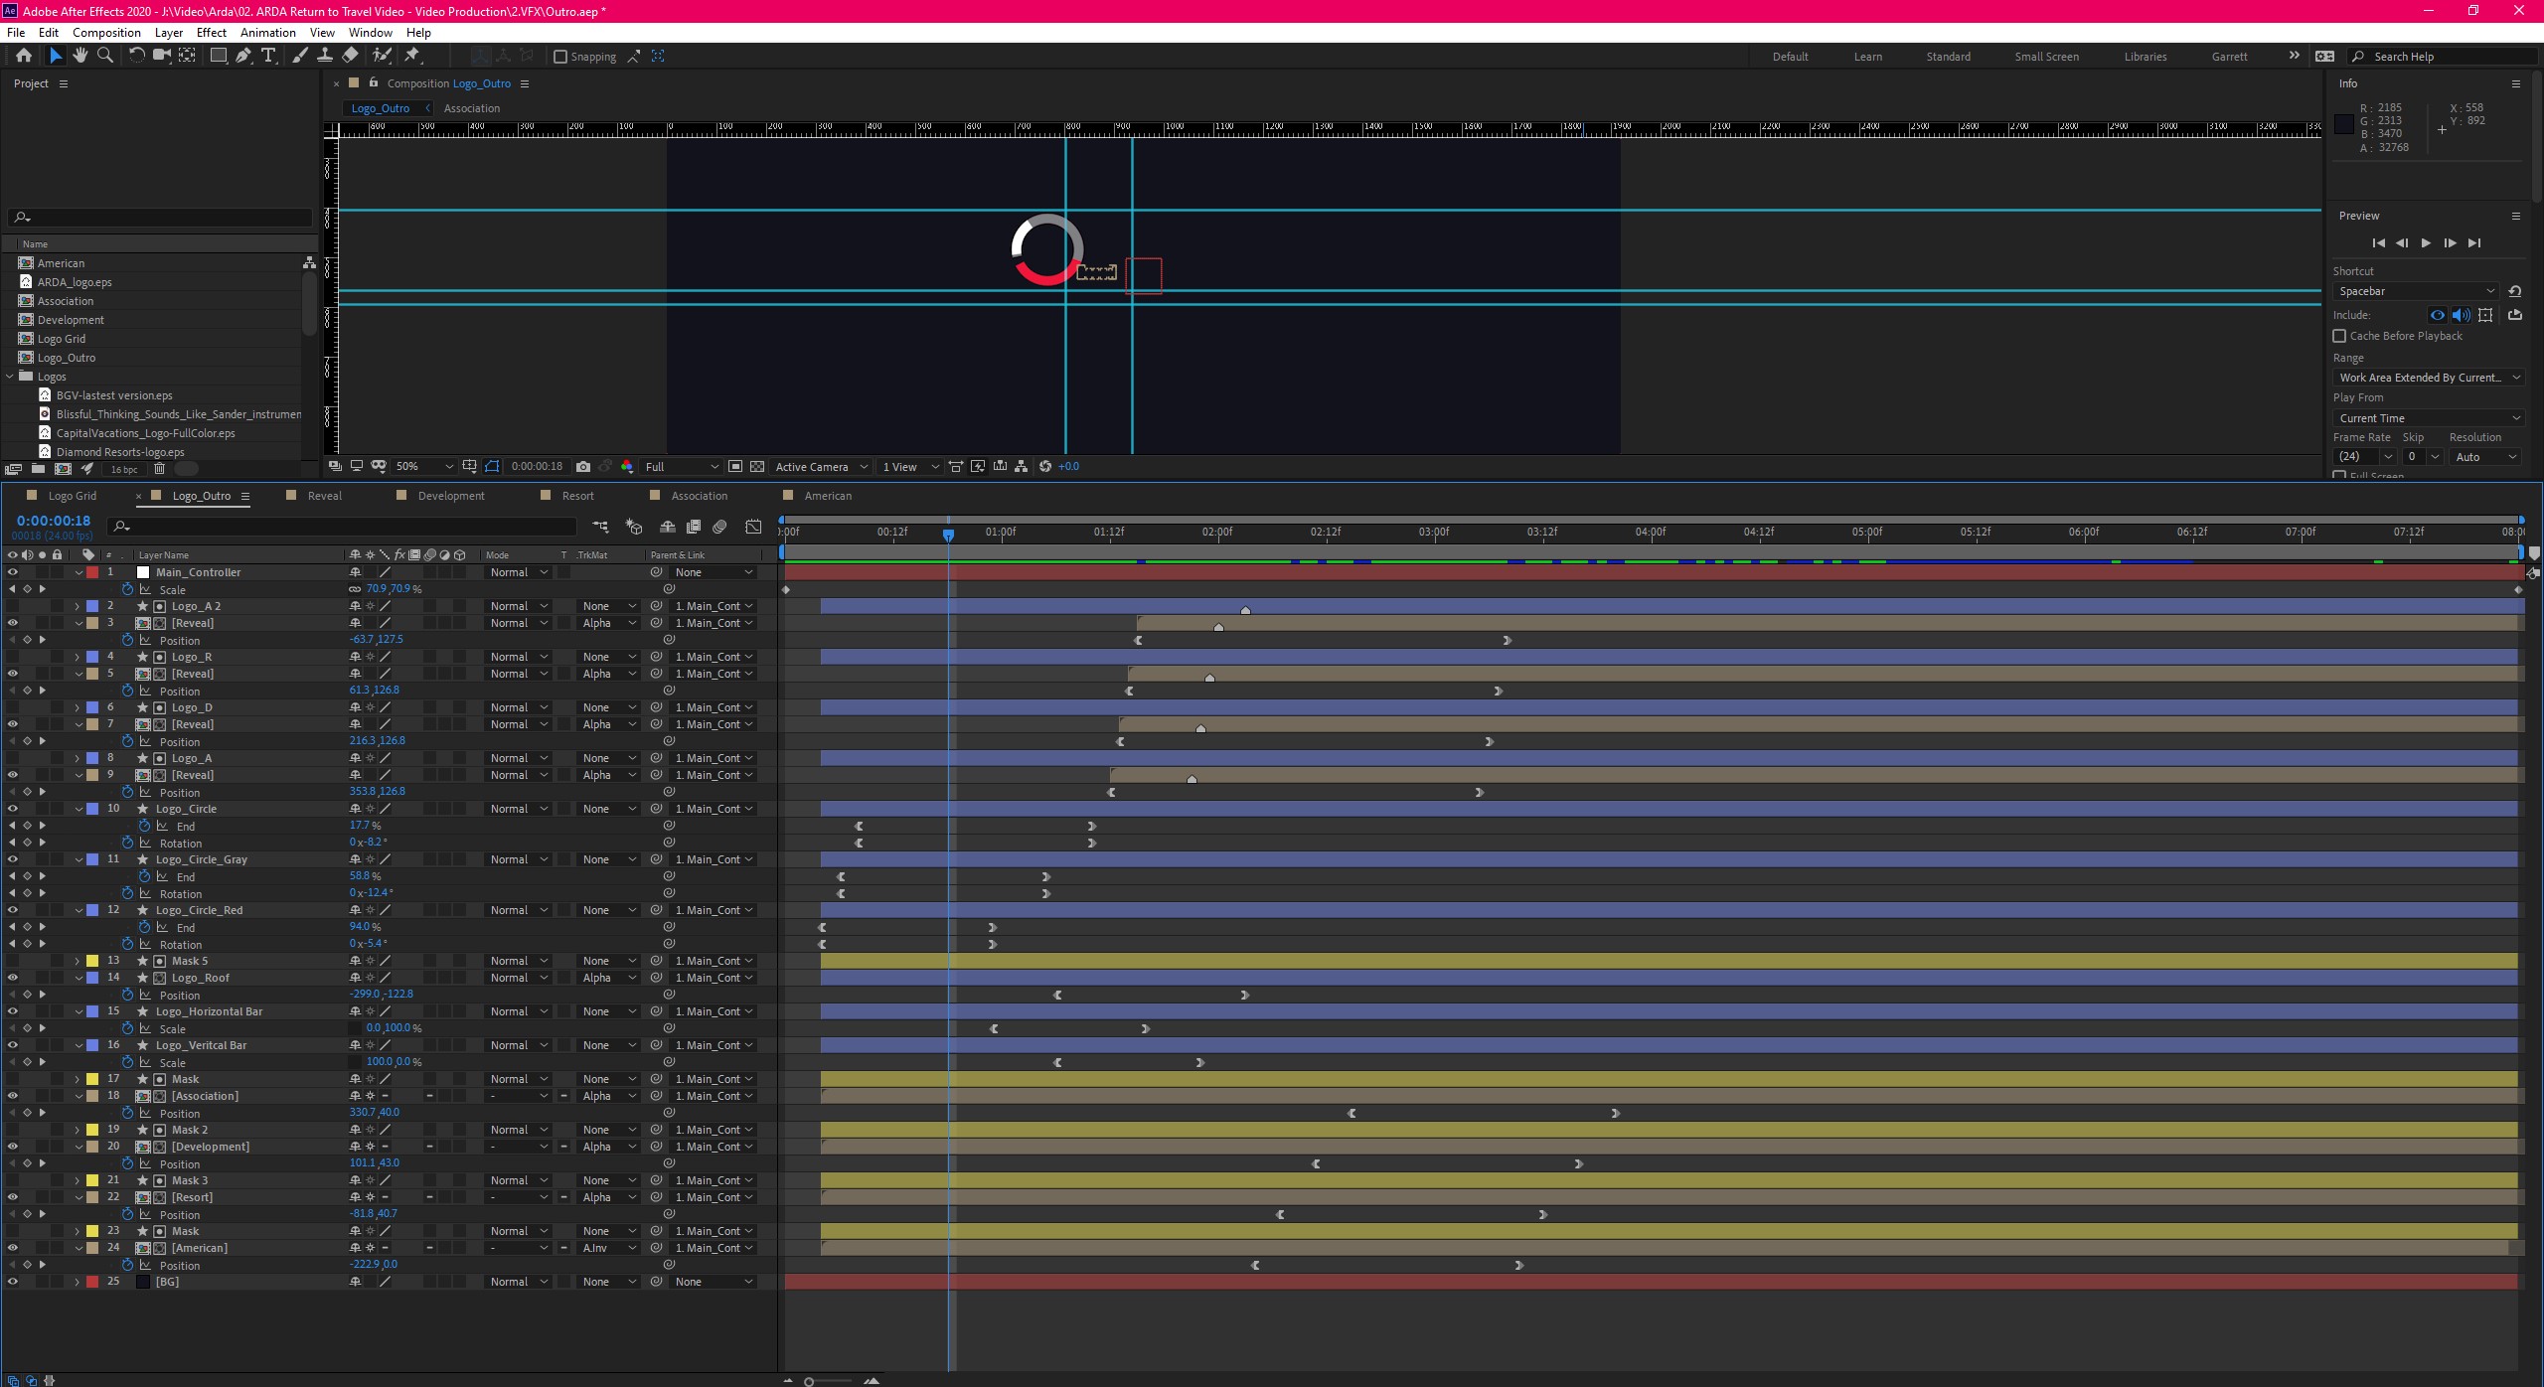
Task: Click the timeline zoom slider at bottom
Action: (x=829, y=1381)
